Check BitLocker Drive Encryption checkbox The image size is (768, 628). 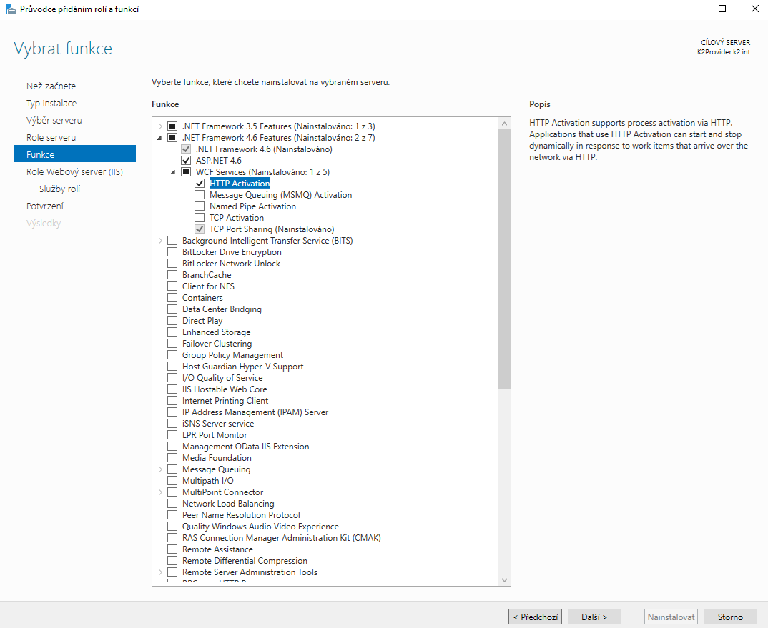[x=172, y=252]
